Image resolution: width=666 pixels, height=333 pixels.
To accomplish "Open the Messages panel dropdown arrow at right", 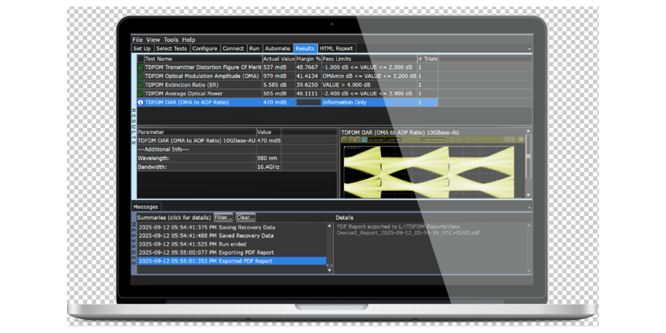I will 529,207.
